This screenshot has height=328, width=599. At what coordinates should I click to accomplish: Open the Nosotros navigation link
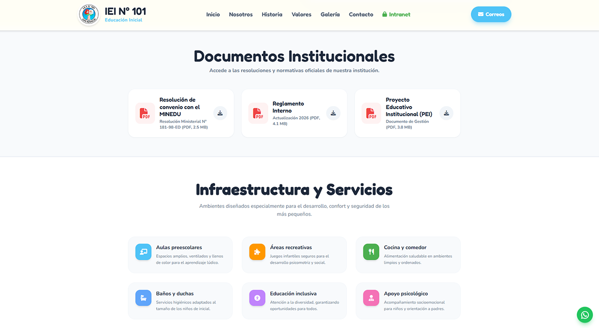click(241, 14)
